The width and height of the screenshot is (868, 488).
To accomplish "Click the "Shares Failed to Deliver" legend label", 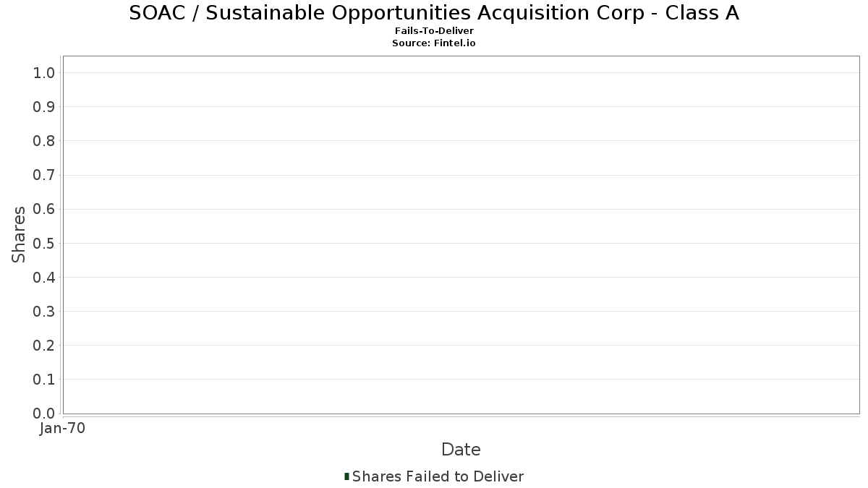I will tap(438, 476).
